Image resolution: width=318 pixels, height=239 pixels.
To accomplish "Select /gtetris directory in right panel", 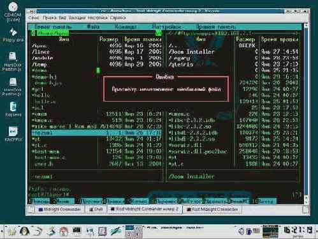I will tap(181, 64).
